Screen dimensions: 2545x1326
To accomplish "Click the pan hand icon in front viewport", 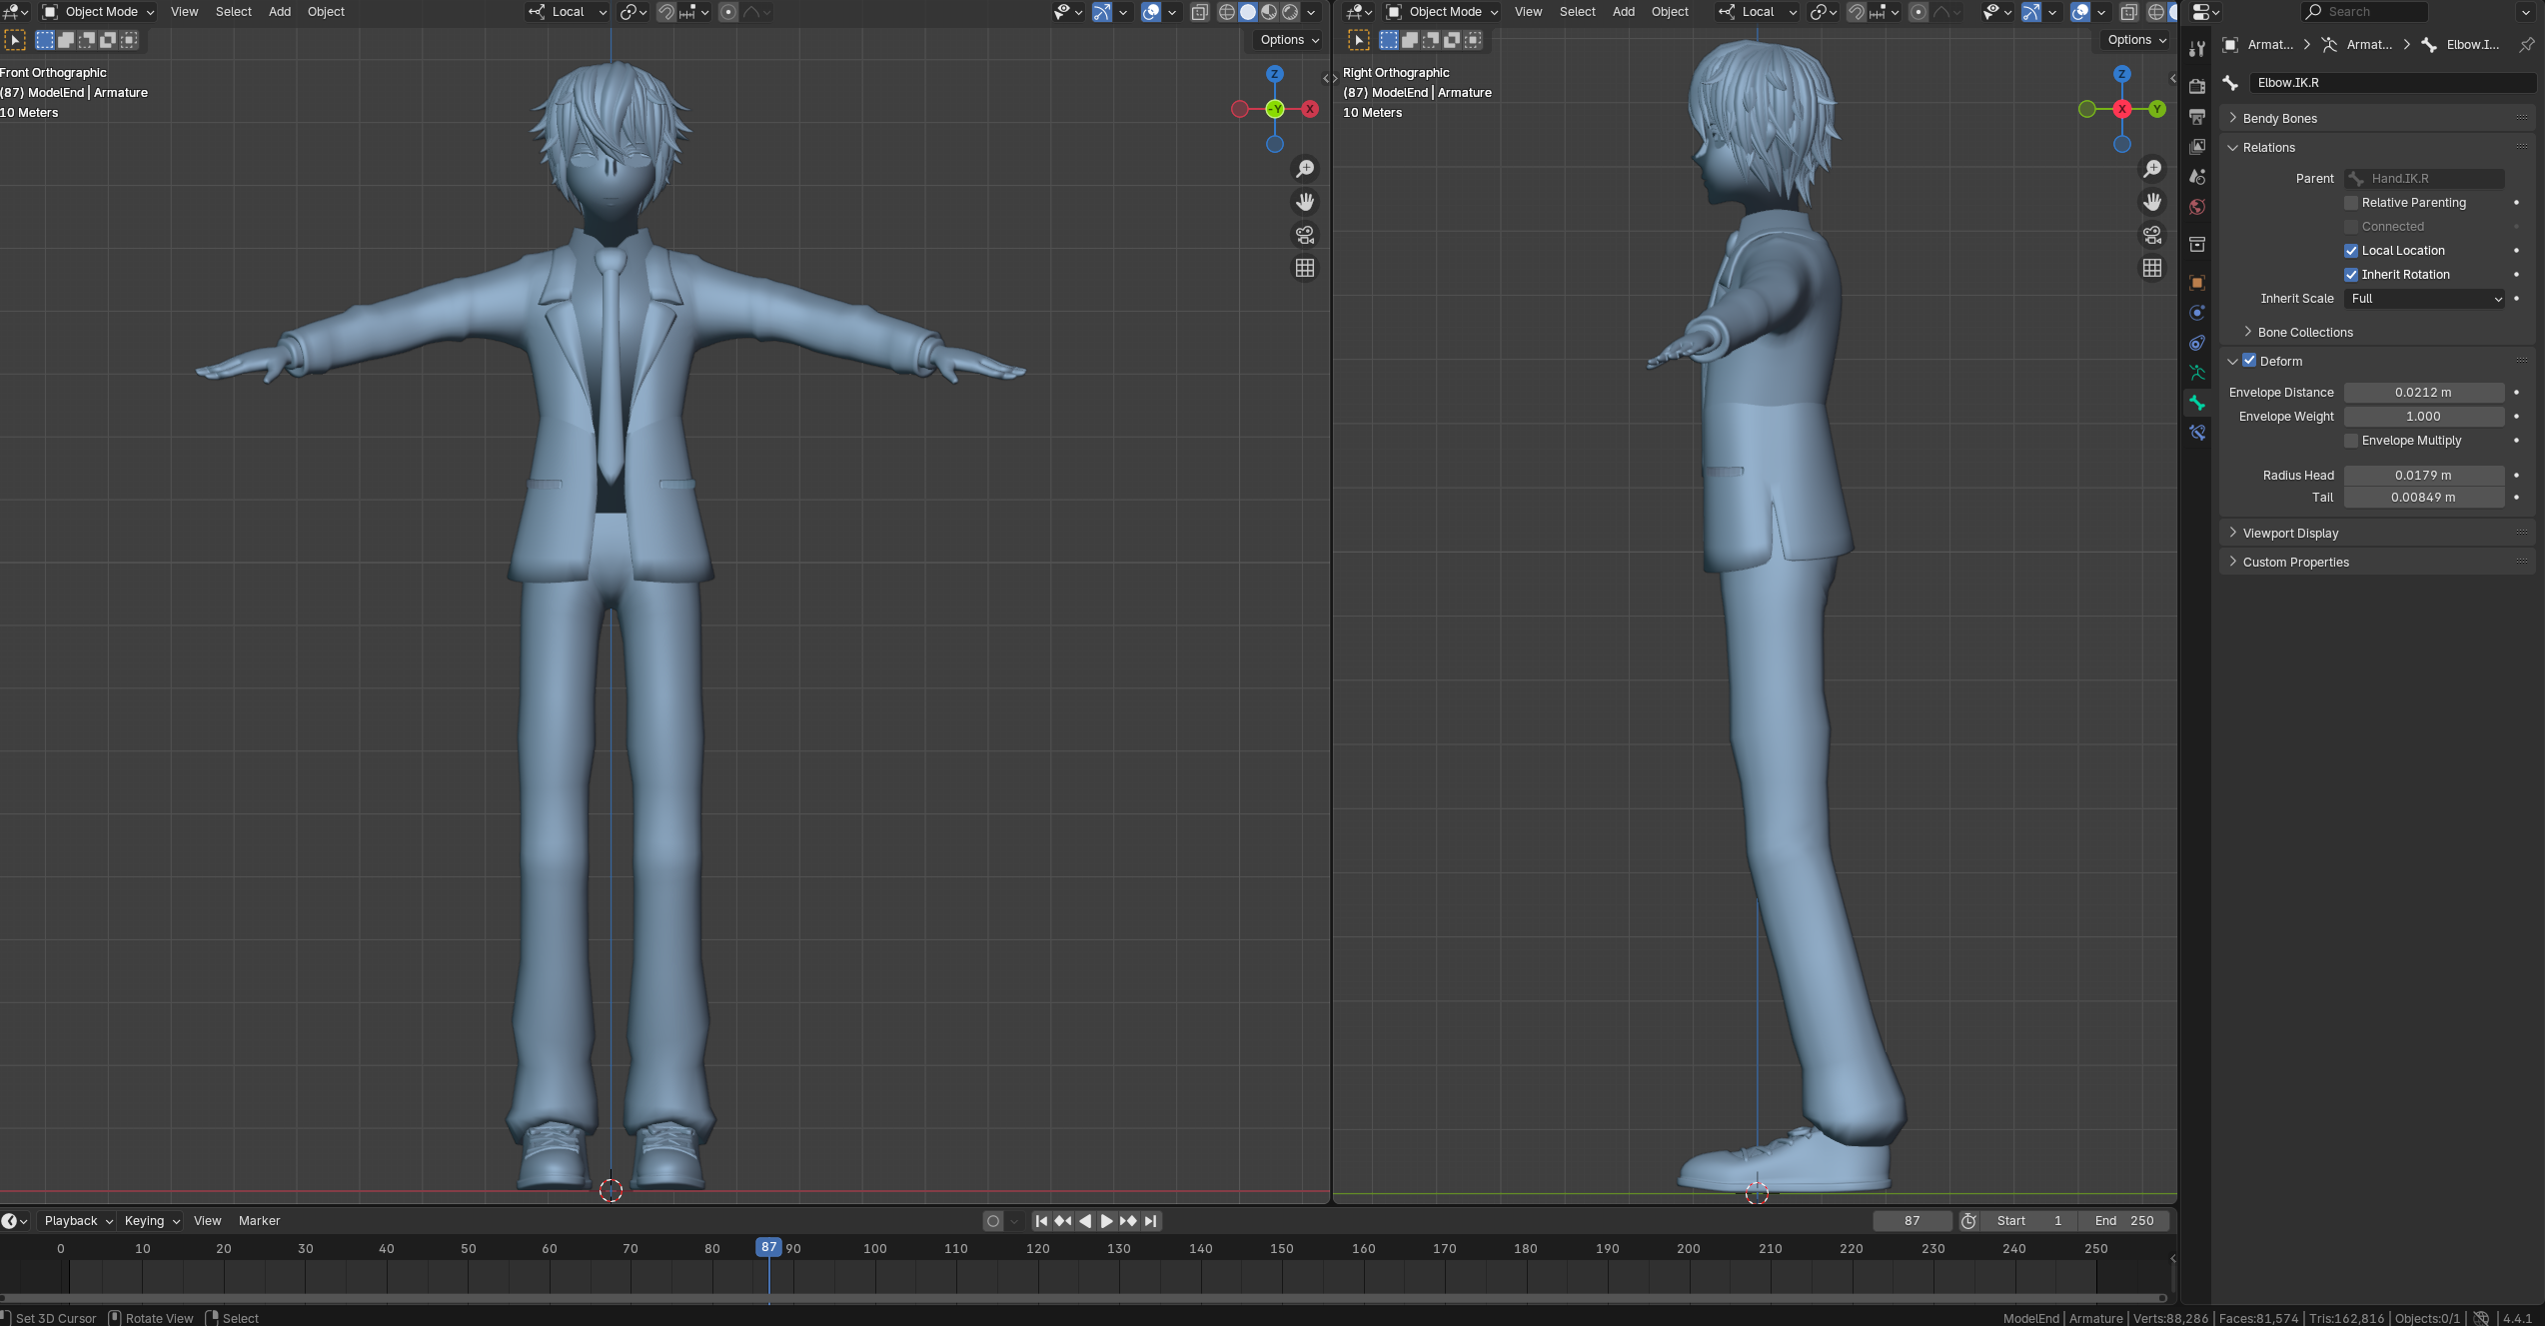I will pyautogui.click(x=1305, y=202).
